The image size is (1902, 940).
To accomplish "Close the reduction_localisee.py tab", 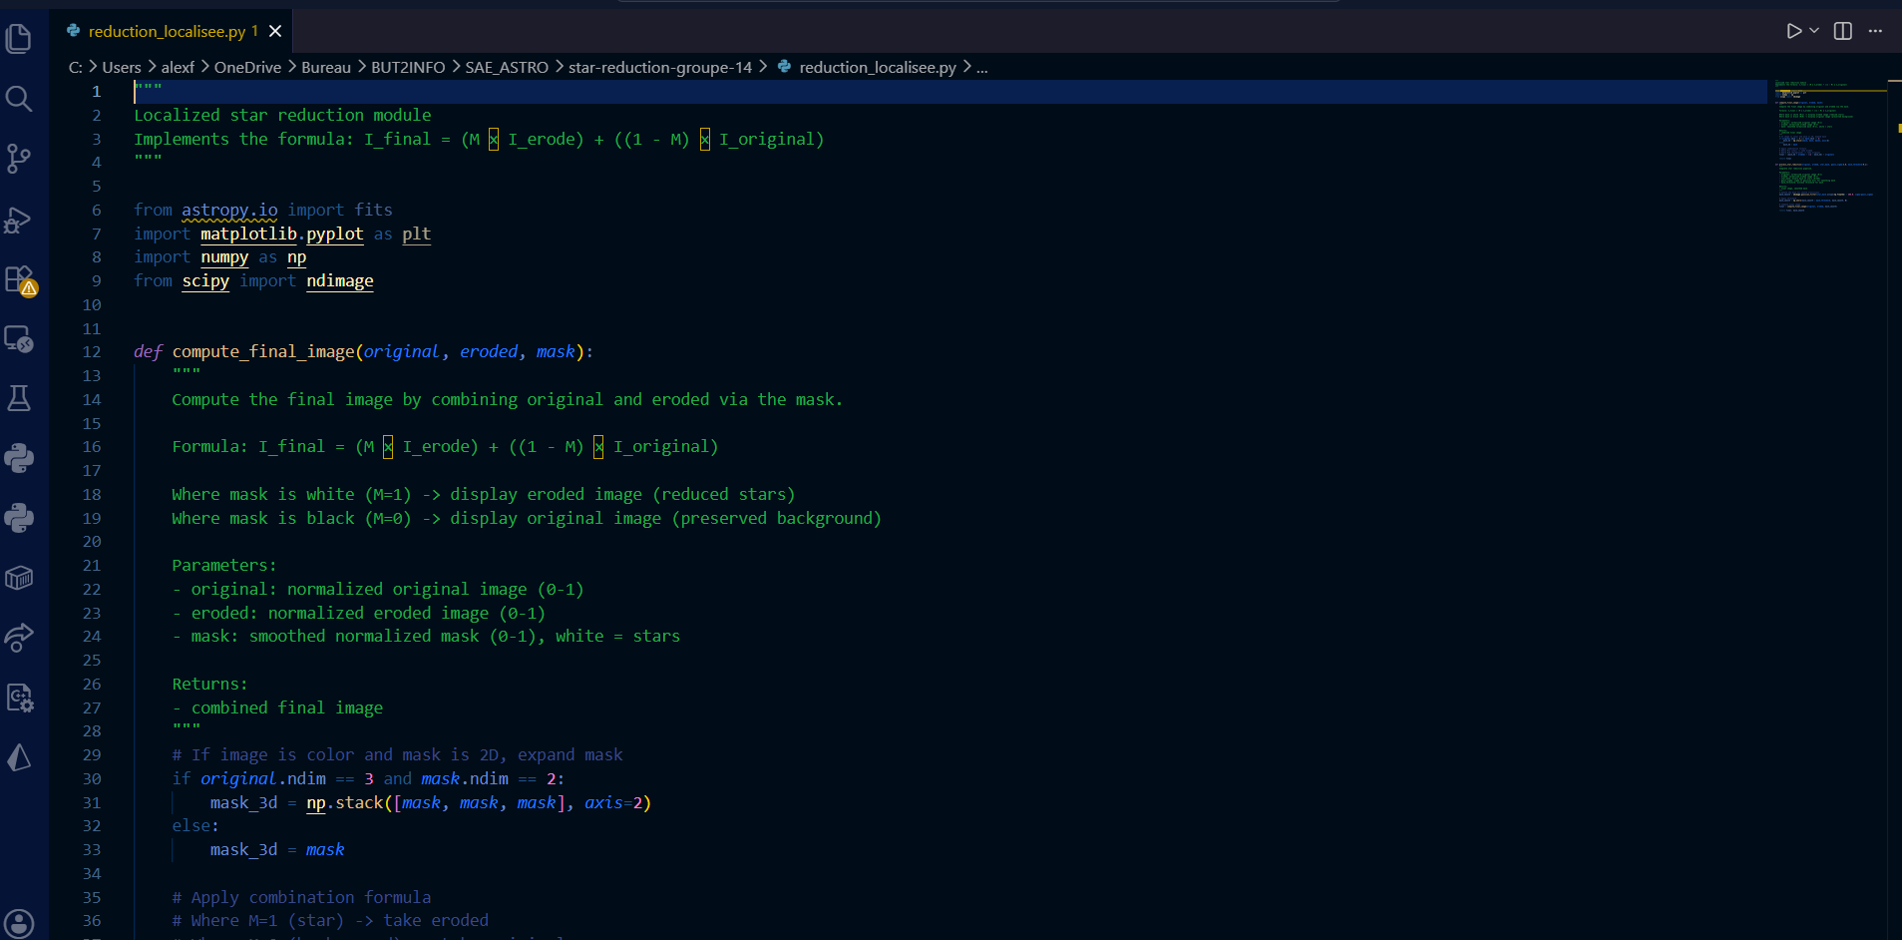I will point(275,31).
